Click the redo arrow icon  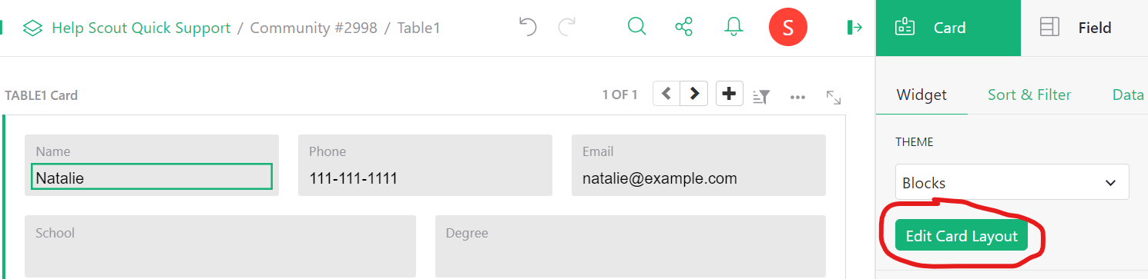pos(567,28)
